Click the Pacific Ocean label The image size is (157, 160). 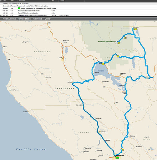(31, 149)
